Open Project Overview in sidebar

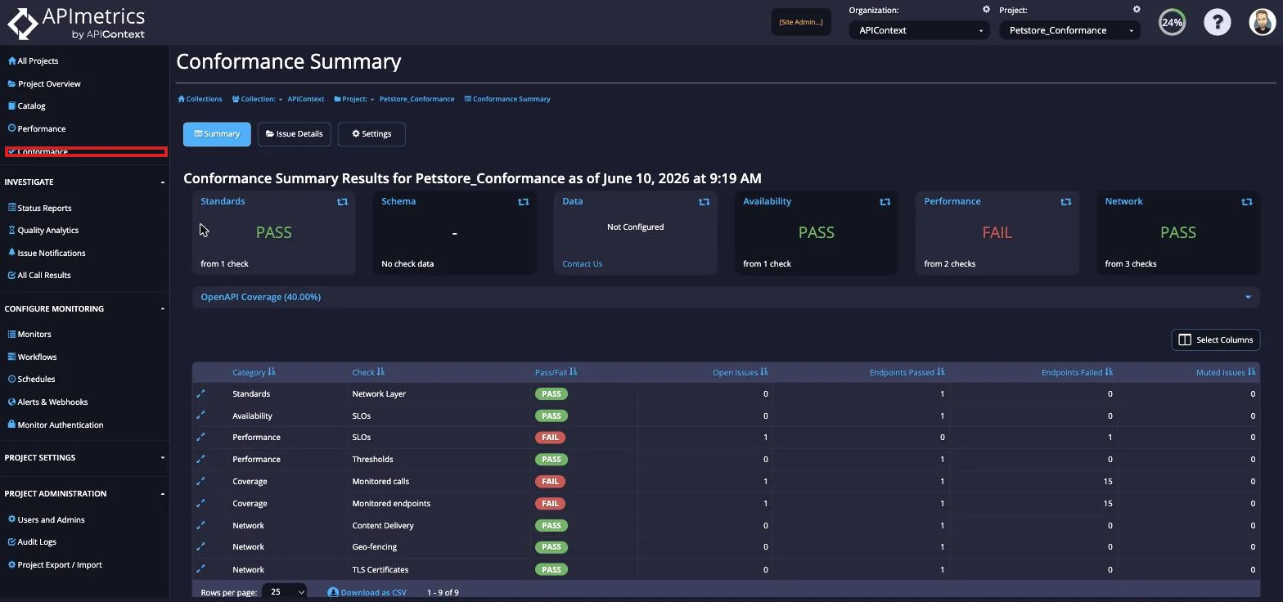pyautogui.click(x=44, y=83)
